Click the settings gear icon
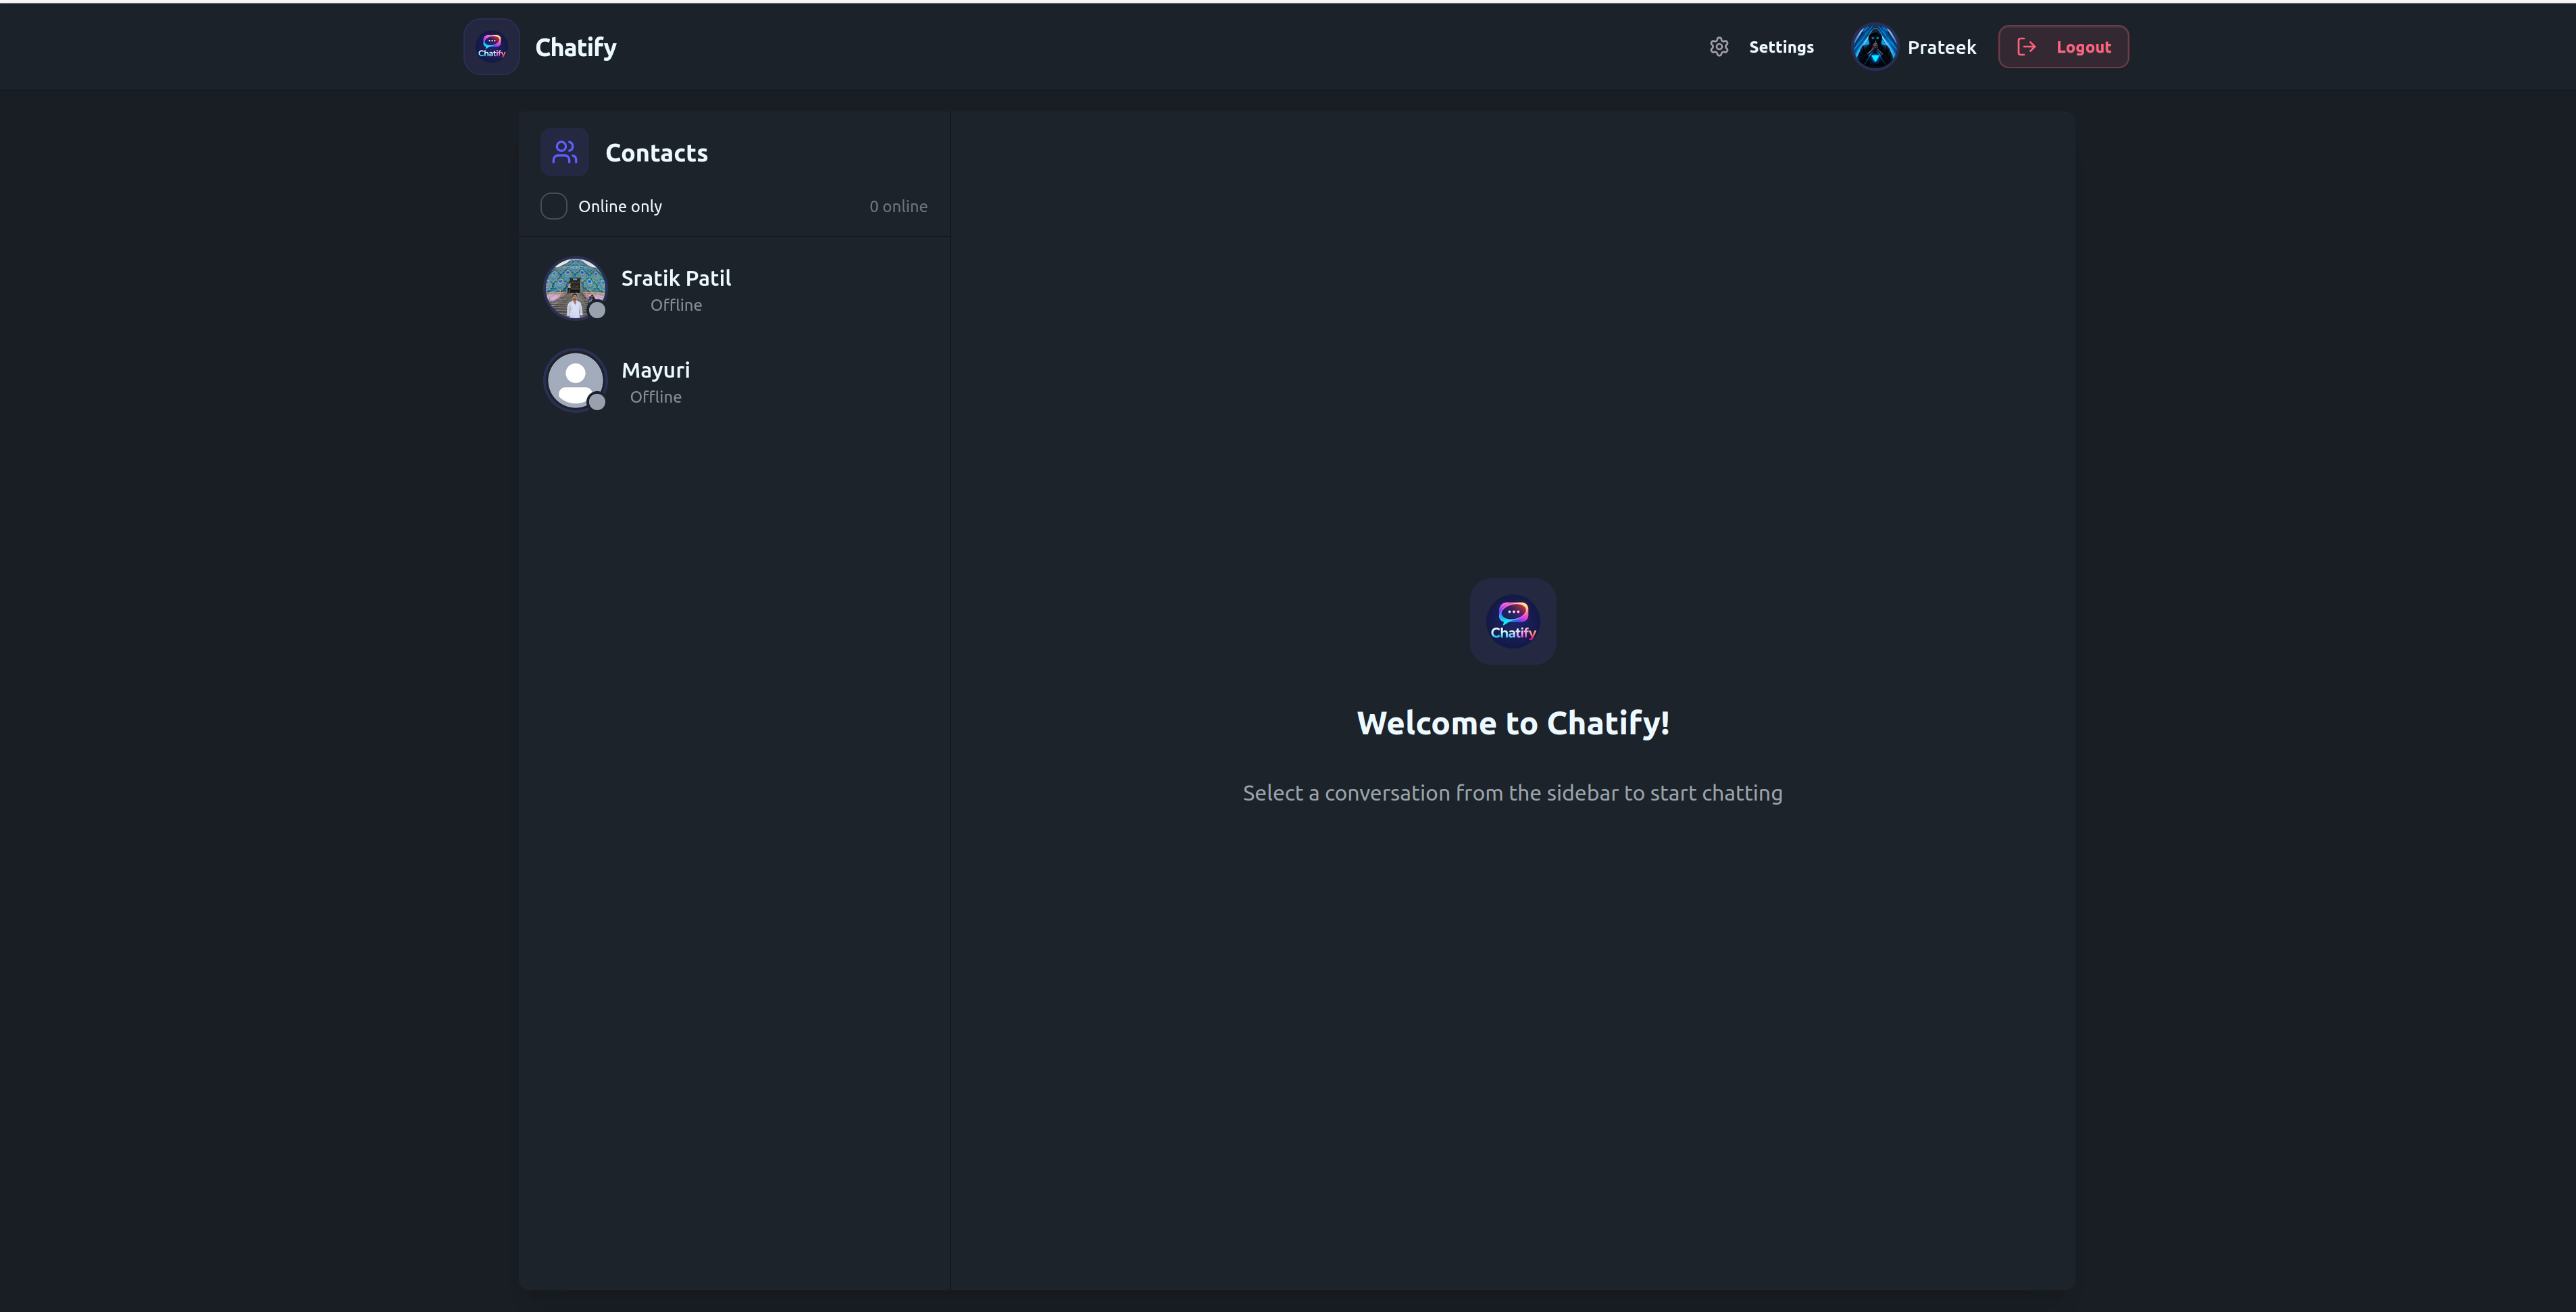 pyautogui.click(x=1719, y=47)
